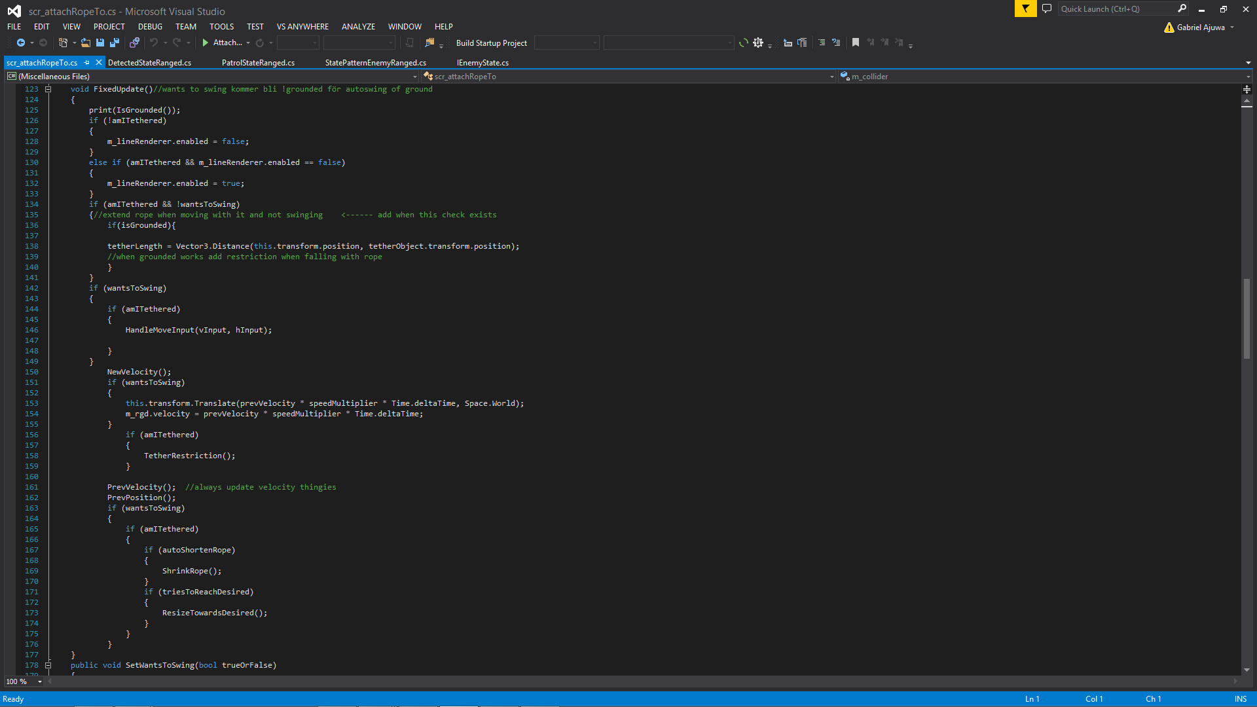The image size is (1257, 707).
Task: Expand the New Project dropdown arrow
Action: [74, 43]
